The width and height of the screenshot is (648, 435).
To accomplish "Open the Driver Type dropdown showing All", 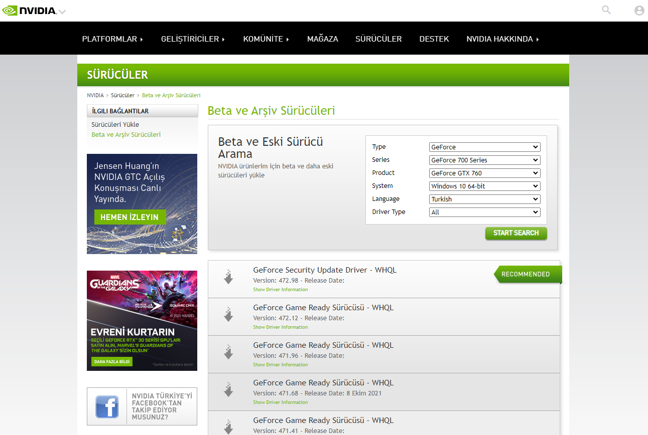I will pos(485,212).
